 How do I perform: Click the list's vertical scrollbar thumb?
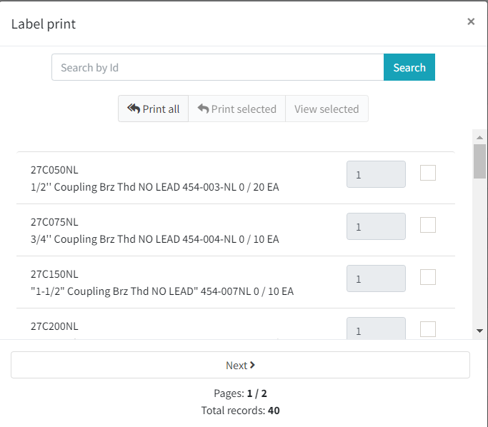(x=479, y=161)
